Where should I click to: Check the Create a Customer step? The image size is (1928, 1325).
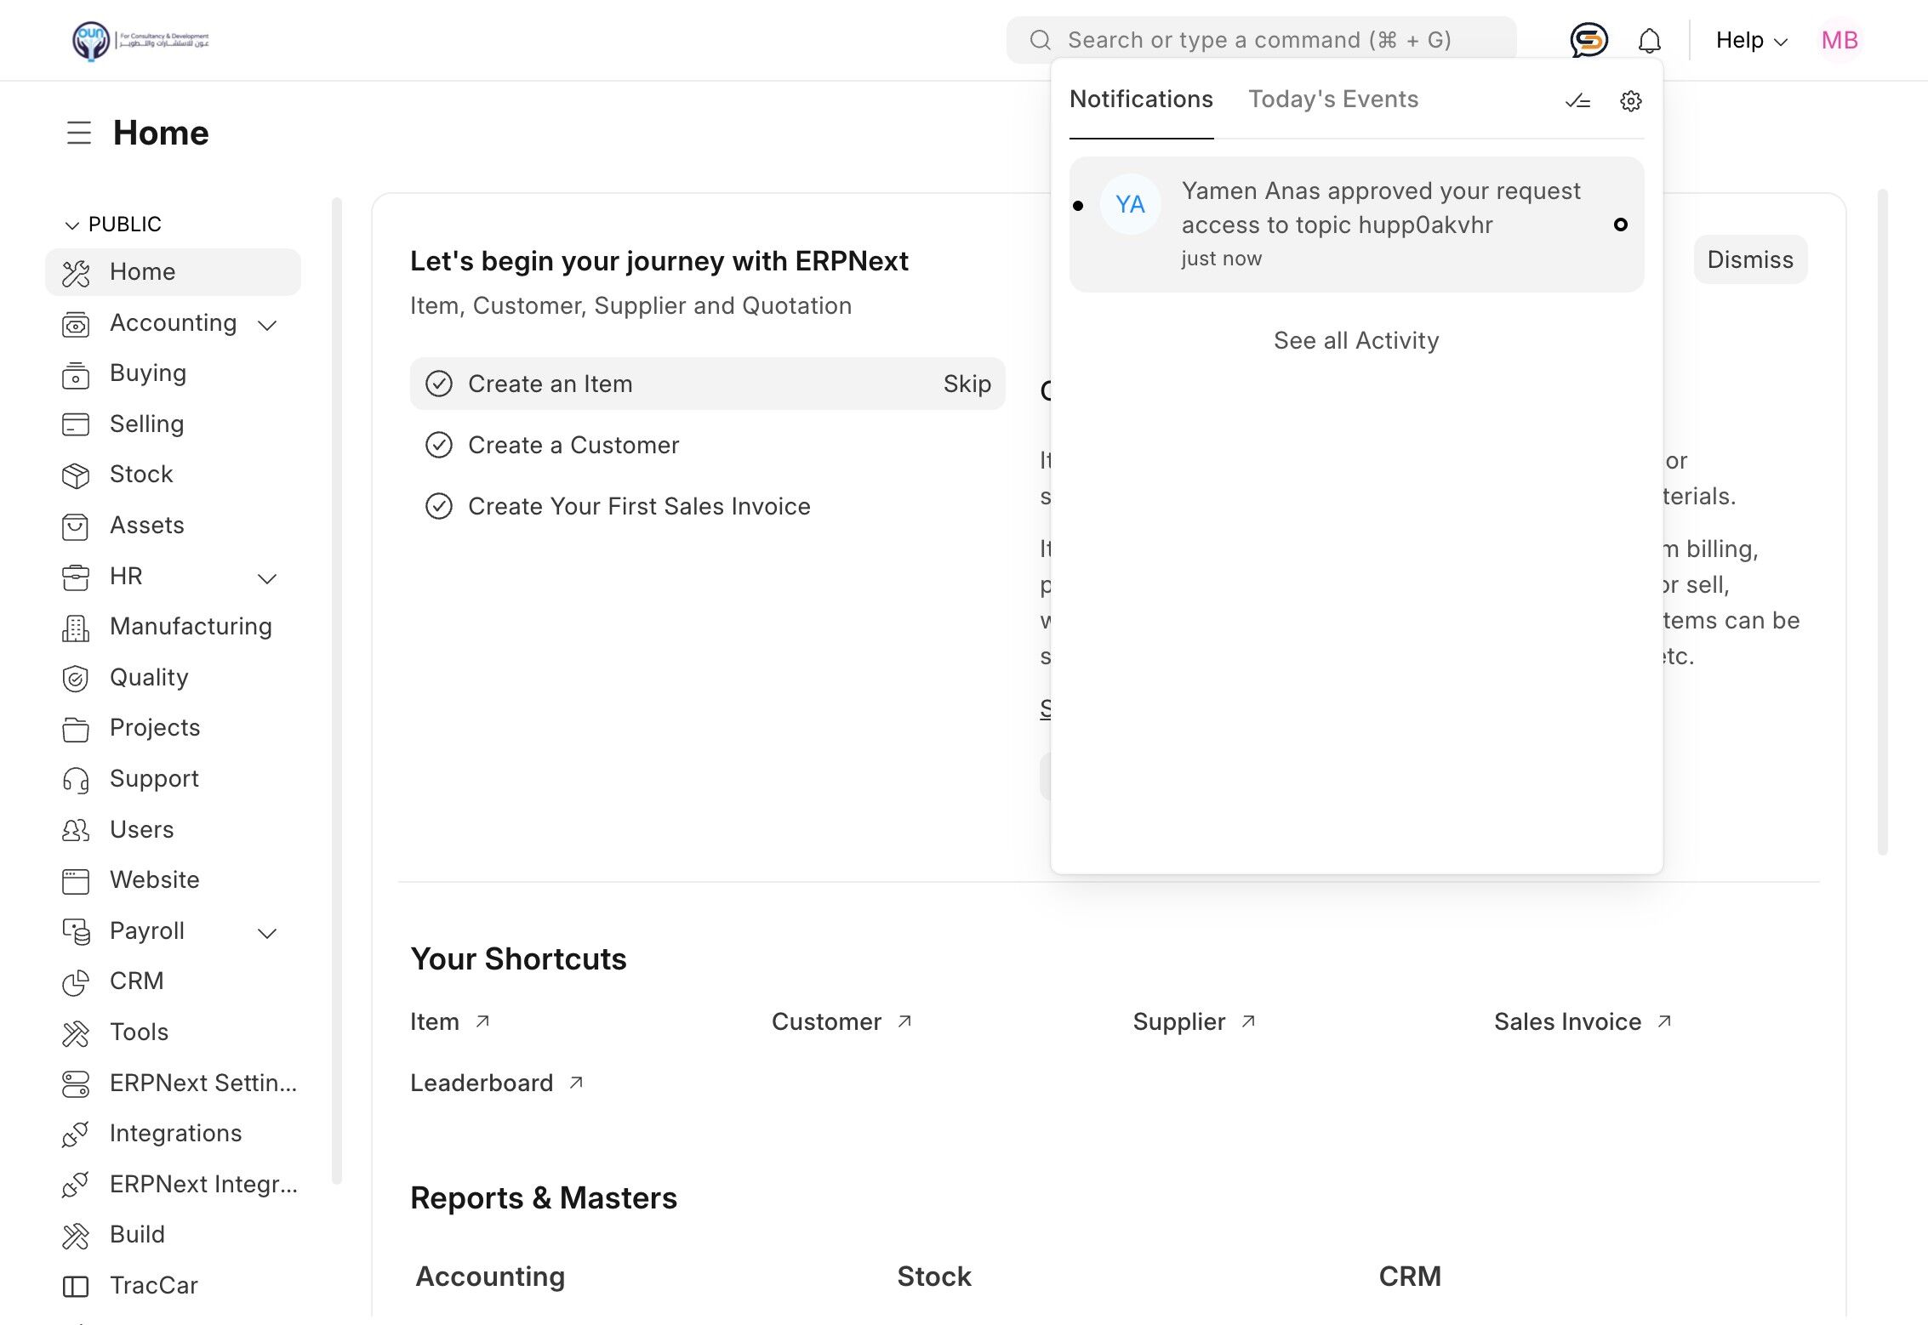(x=439, y=445)
